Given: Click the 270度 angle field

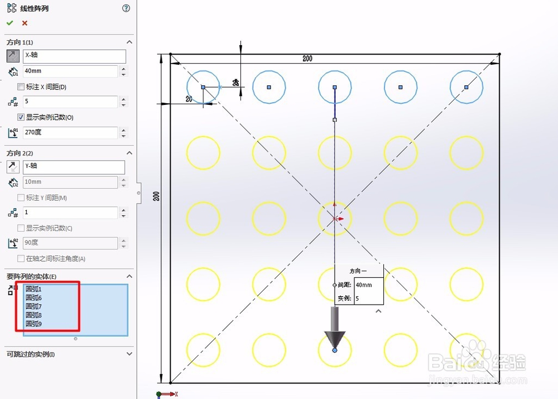Looking at the screenshot, I should [70, 132].
